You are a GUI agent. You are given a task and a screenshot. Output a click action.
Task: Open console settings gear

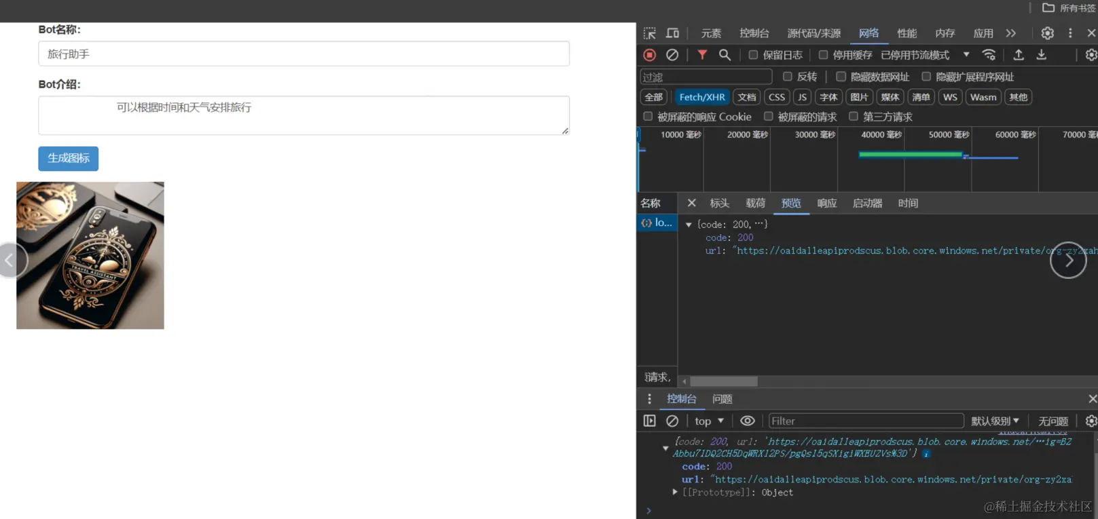[x=1091, y=421]
